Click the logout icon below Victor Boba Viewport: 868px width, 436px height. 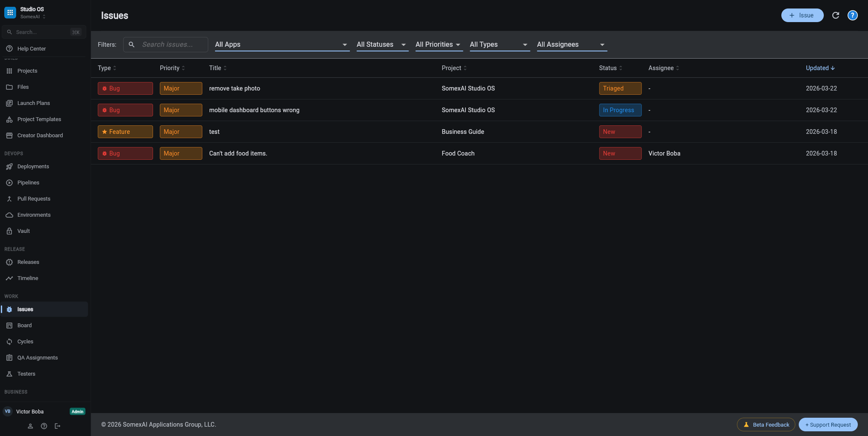click(57, 425)
